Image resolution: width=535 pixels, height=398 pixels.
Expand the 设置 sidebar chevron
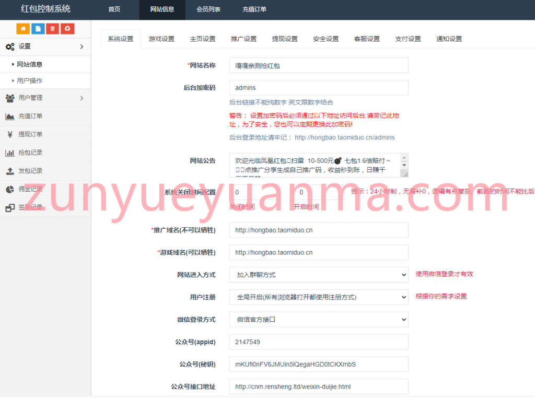point(82,46)
